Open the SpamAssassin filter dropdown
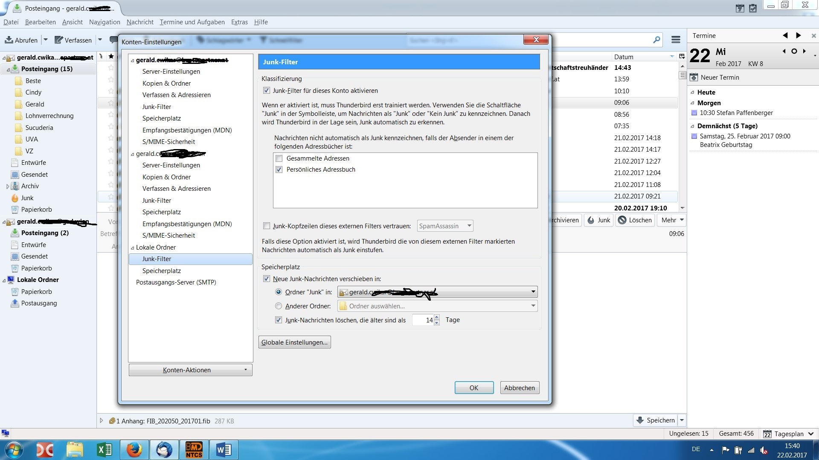Image resolution: width=819 pixels, height=460 pixels. pos(445,226)
